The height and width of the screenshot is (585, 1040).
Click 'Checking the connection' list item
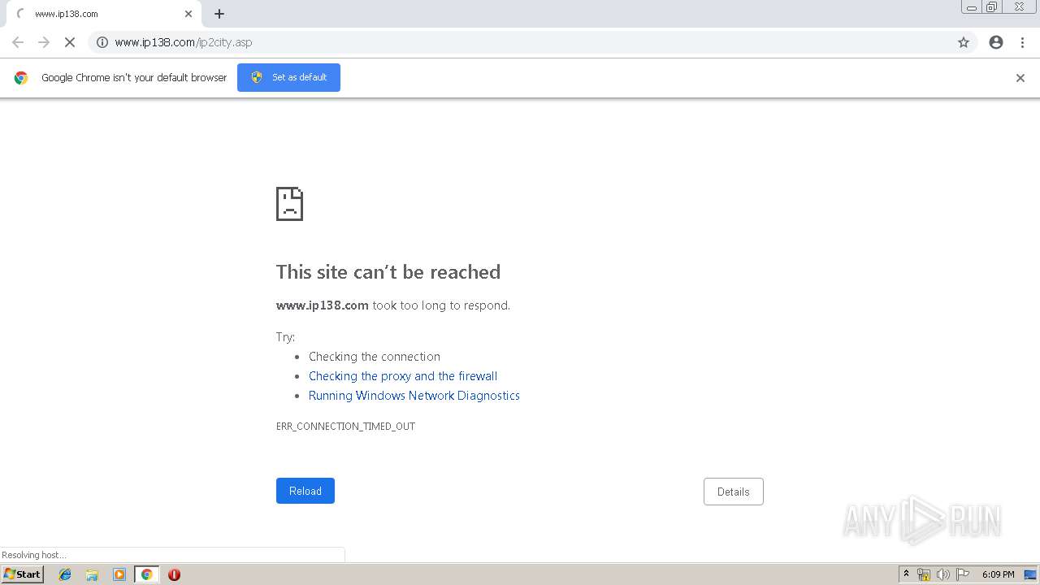(x=375, y=357)
